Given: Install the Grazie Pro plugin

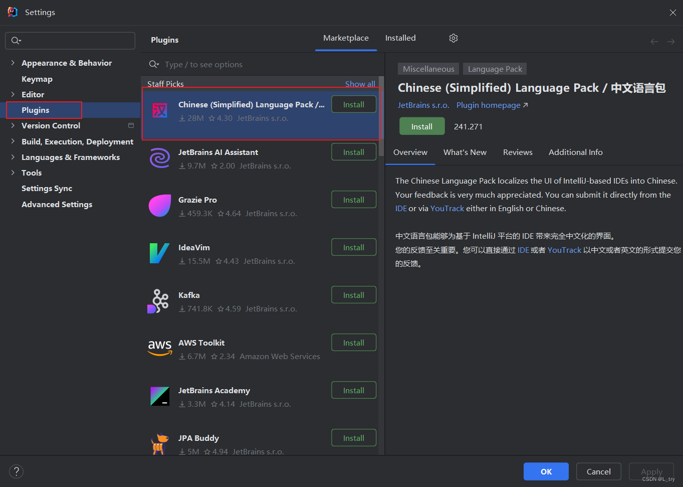Looking at the screenshot, I should tap(354, 200).
